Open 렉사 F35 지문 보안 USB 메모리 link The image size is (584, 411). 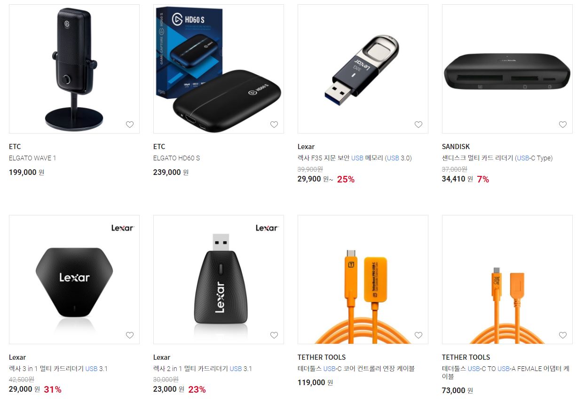point(355,158)
